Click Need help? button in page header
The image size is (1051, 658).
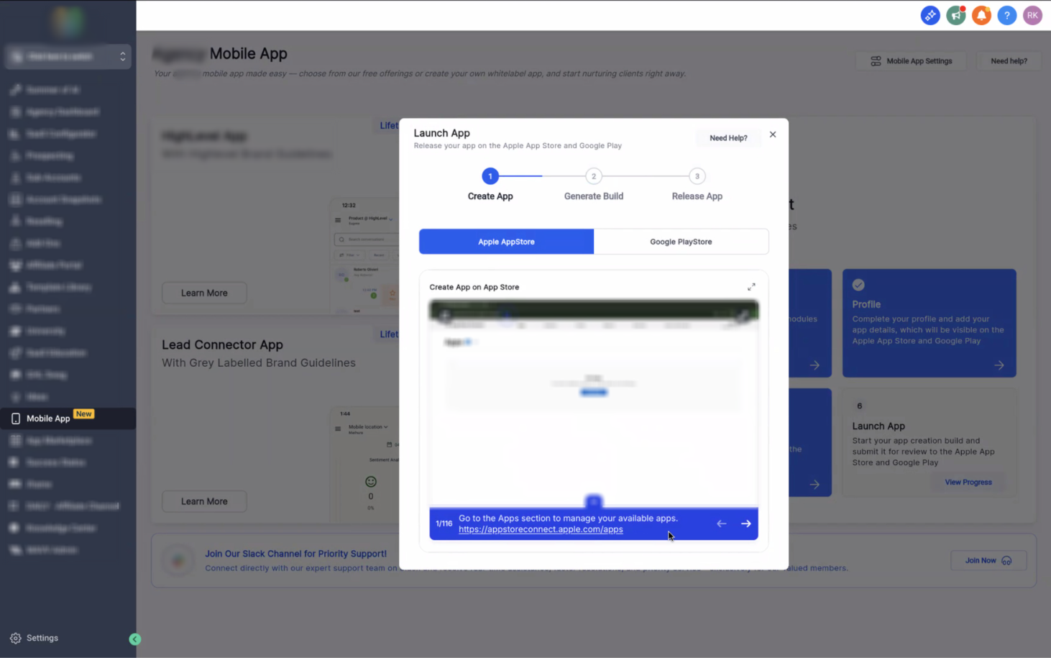pyautogui.click(x=1009, y=61)
